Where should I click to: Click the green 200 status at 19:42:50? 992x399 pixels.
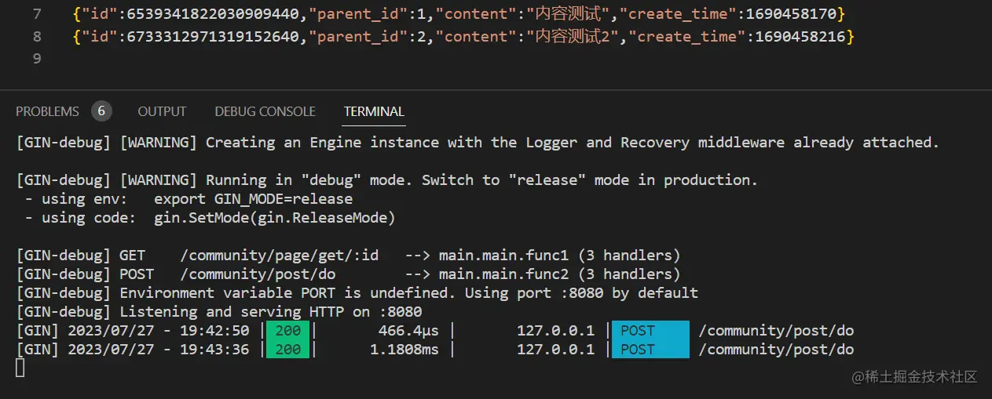[x=287, y=330]
